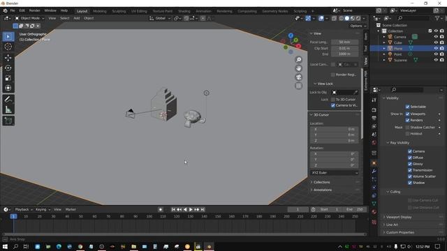
Task: Enable Holdout mask checkbox
Action: coord(407,133)
